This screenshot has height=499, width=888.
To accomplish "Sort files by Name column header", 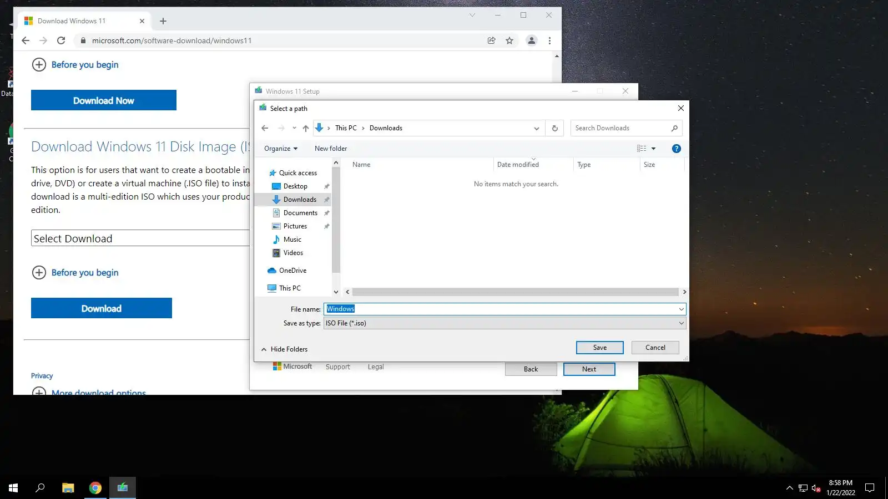I will tap(361, 165).
